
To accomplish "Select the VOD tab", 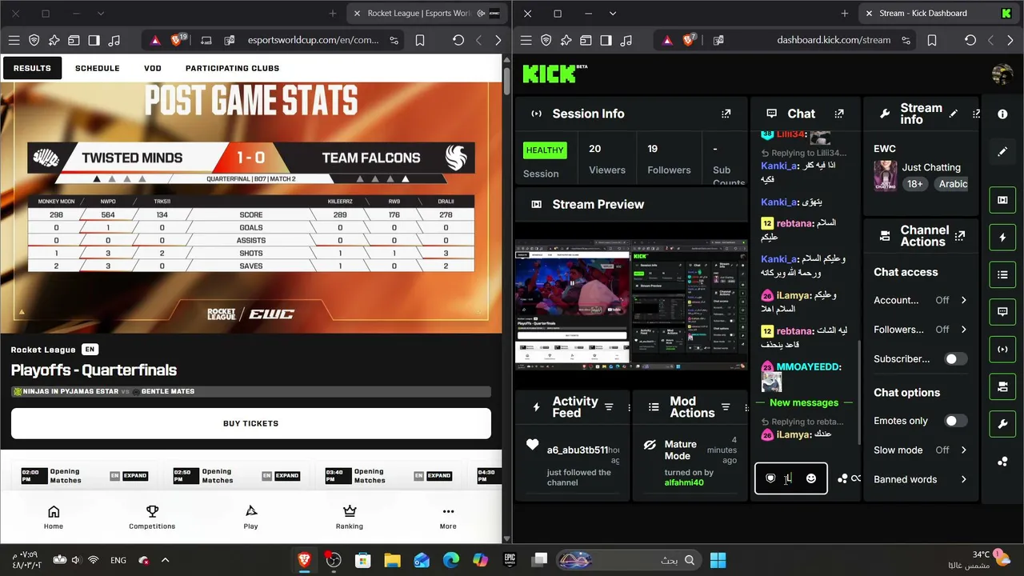I will [x=153, y=68].
